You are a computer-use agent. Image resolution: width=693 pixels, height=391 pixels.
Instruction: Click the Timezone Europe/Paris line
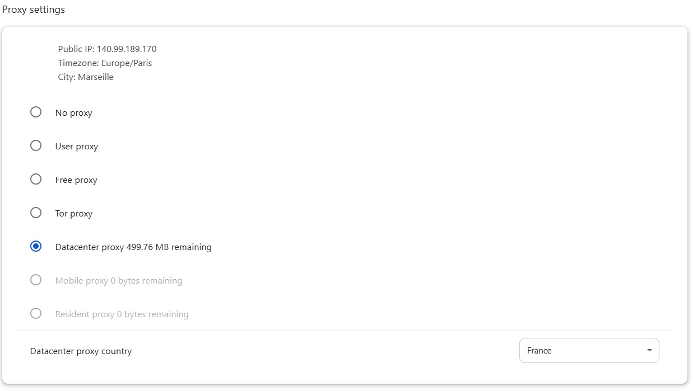(105, 63)
